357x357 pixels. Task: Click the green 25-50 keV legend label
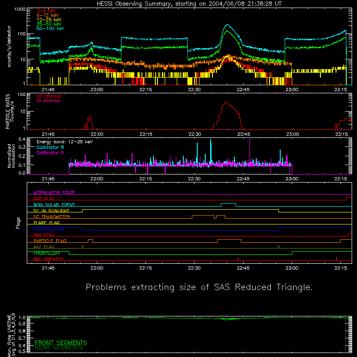(49, 24)
